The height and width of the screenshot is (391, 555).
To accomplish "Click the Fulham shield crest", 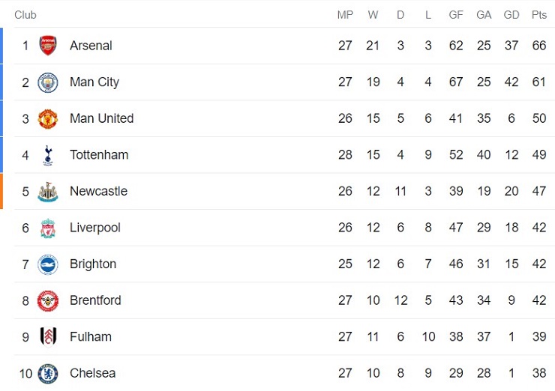I will (x=48, y=337).
